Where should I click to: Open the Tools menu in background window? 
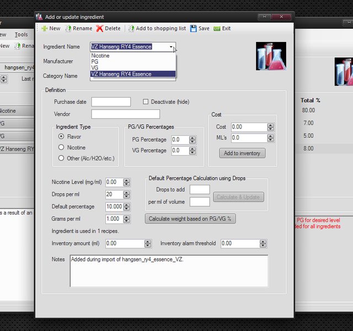(x=21, y=35)
